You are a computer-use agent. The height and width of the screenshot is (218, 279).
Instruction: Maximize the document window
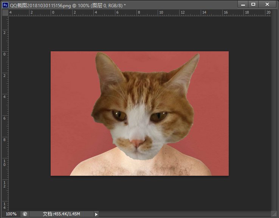click(x=253, y=4)
